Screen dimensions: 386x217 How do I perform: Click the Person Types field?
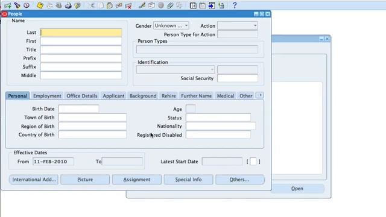click(197, 49)
